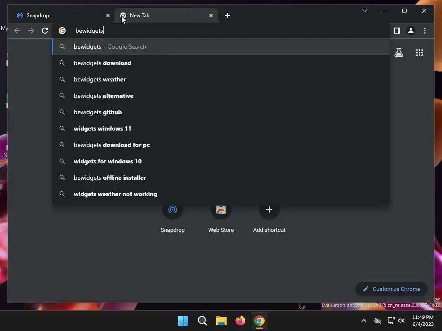This screenshot has width=442, height=331.
Task: Maximize the Chrome window
Action: [x=404, y=11]
